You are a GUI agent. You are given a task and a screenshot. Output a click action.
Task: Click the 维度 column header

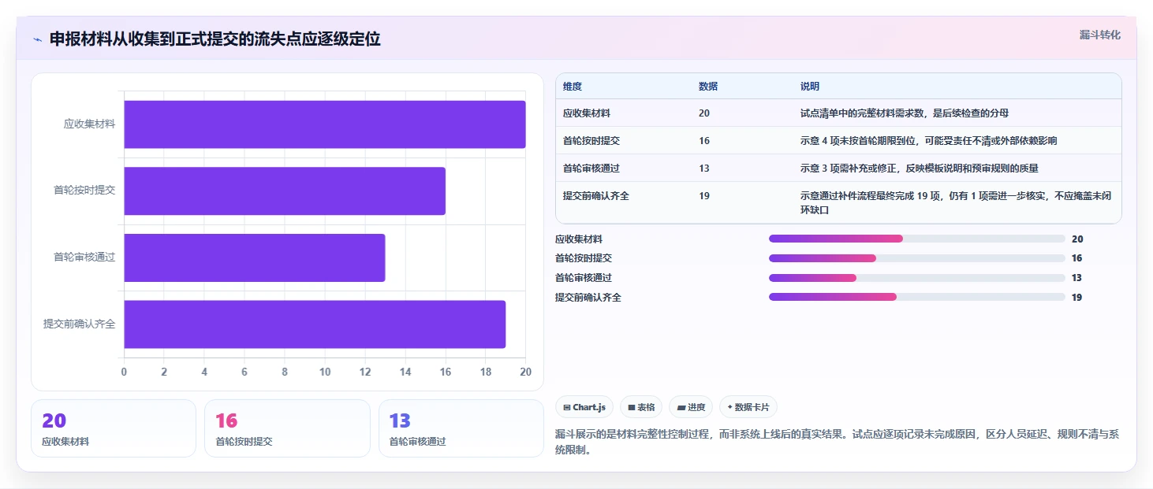(573, 87)
